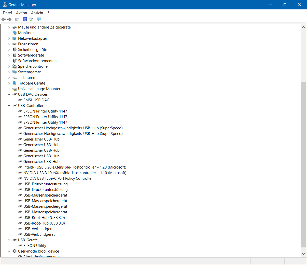Click the Geräte-Manager title bar icon
This screenshot has height=265, width=307.
tap(5, 5)
